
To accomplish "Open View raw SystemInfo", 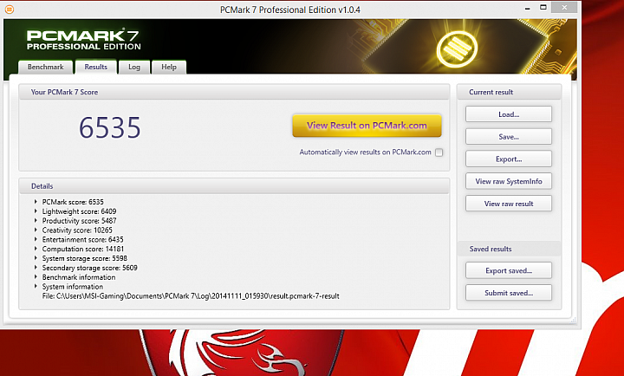I will click(x=509, y=181).
